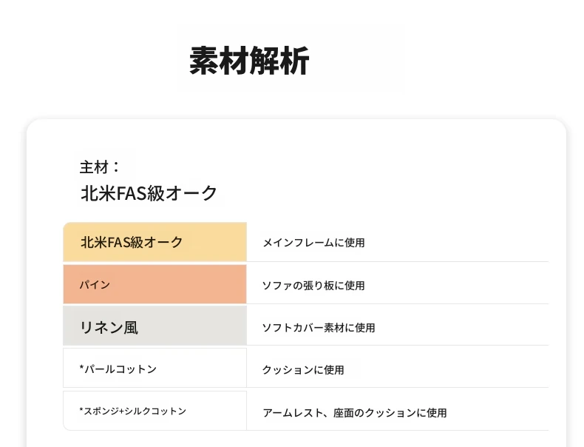This screenshot has height=447, width=584.
Task: Click the word ソファ in the パイン row
Action: (276, 286)
